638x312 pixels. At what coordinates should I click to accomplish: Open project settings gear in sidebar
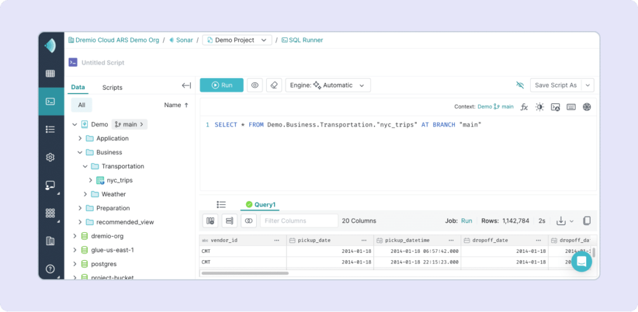(x=50, y=157)
